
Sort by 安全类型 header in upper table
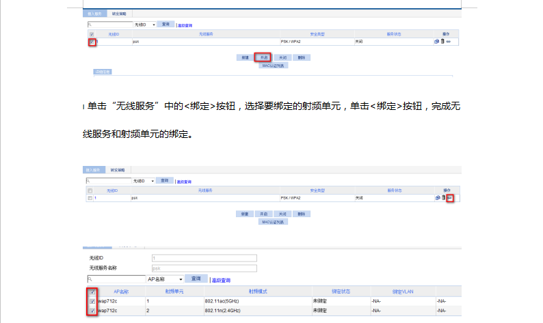tap(317, 34)
